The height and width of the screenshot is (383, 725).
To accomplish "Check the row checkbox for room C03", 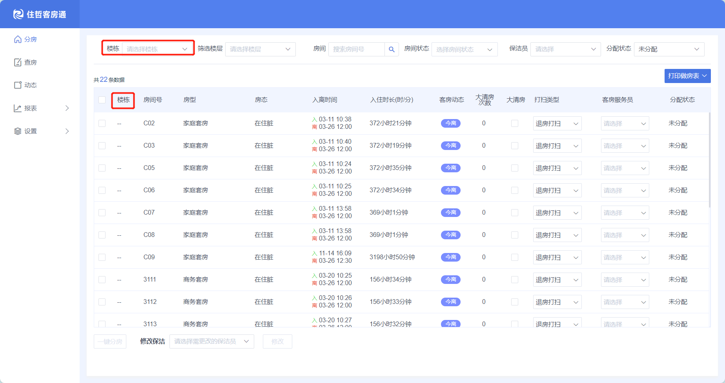I will [102, 146].
